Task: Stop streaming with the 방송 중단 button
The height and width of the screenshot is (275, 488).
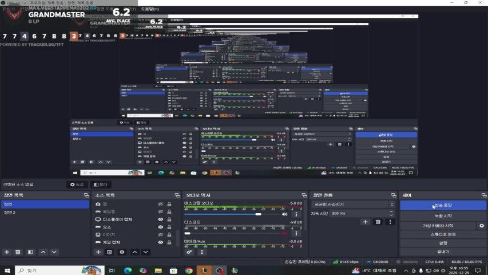Action: (x=443, y=206)
